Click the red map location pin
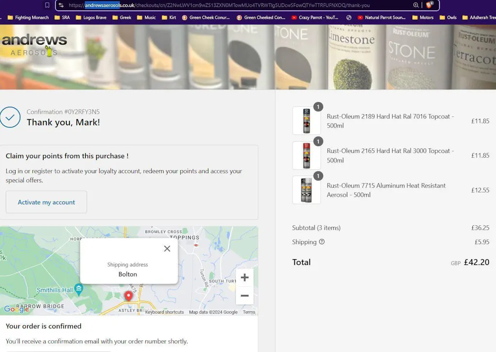Screen dimensions: 496x352 (x=128, y=296)
